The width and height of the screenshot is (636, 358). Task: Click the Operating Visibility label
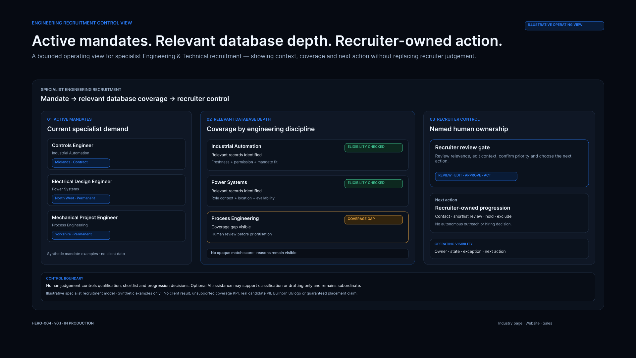click(453, 244)
